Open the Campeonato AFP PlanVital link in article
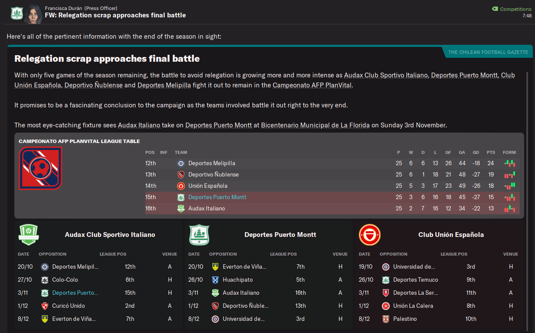The width and height of the screenshot is (535, 333). click(x=312, y=85)
